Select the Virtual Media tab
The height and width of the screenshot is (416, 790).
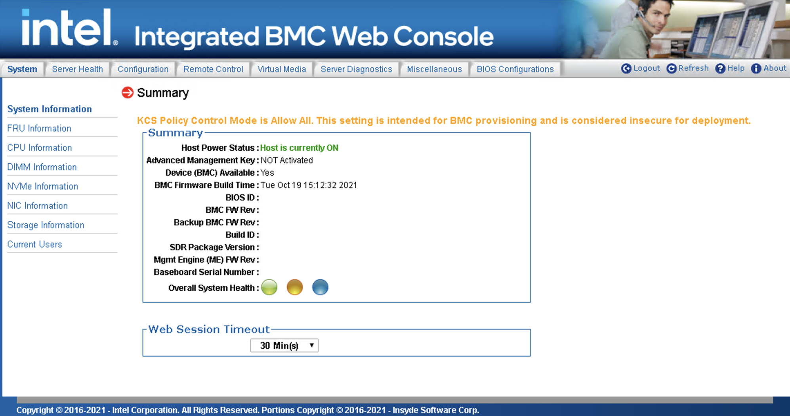[282, 69]
